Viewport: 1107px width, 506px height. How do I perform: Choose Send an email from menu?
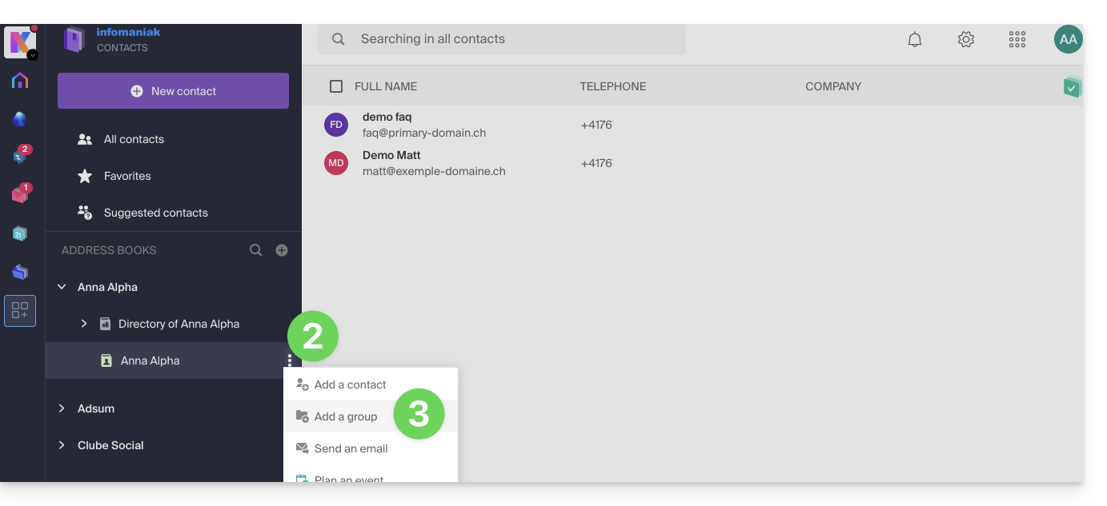pos(371,448)
